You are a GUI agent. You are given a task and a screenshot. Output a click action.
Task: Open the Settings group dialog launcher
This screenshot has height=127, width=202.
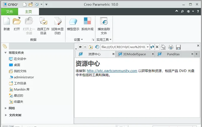point(93,40)
